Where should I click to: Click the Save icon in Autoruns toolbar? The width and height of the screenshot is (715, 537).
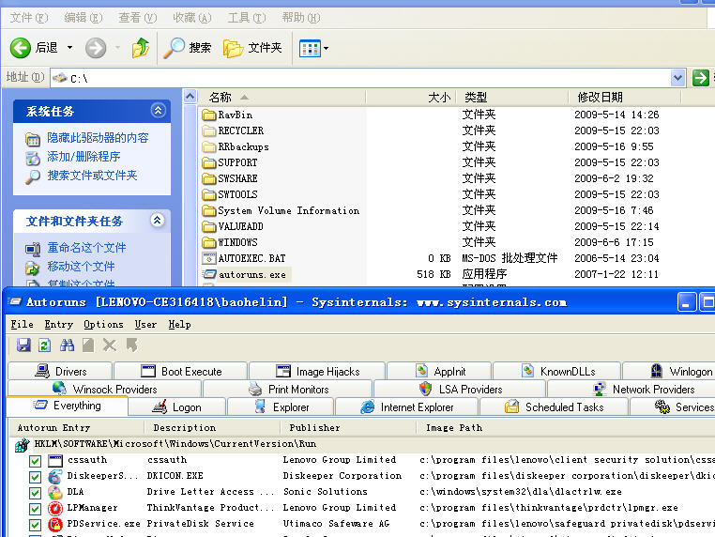pyautogui.click(x=23, y=345)
